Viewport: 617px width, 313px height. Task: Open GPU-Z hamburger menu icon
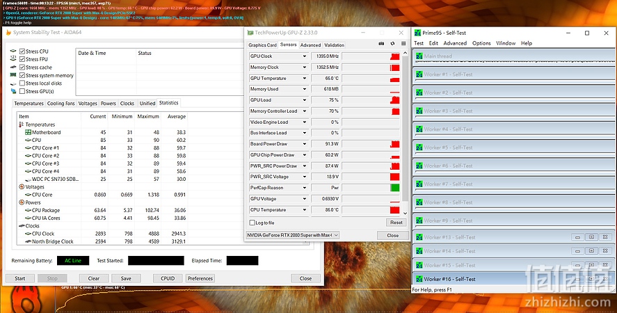[403, 44]
